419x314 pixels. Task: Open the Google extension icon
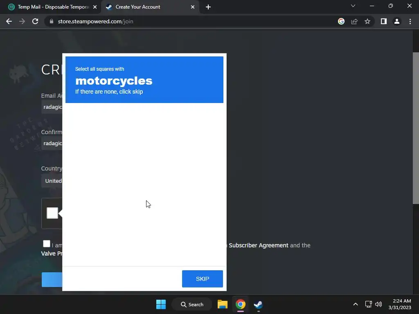click(341, 21)
